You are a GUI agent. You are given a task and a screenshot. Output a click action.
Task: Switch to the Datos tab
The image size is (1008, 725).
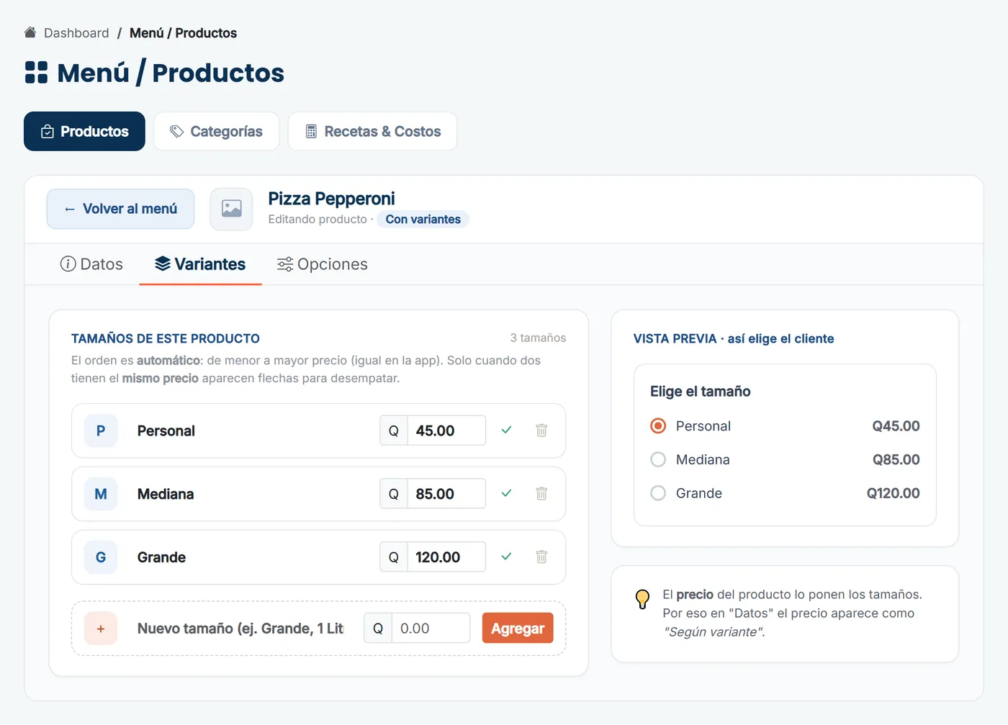click(x=91, y=264)
